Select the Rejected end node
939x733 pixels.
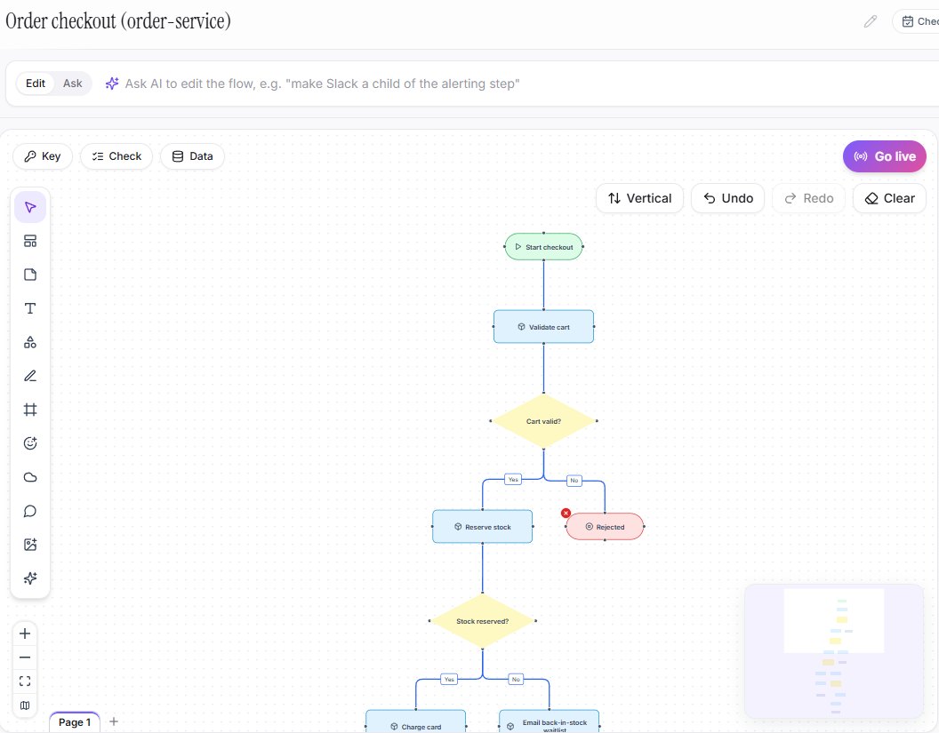click(605, 527)
